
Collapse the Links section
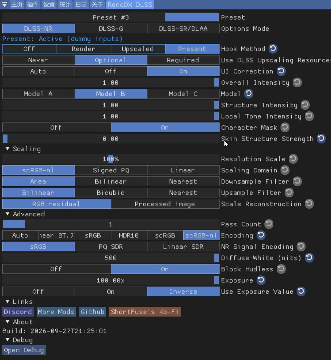tap(7, 302)
